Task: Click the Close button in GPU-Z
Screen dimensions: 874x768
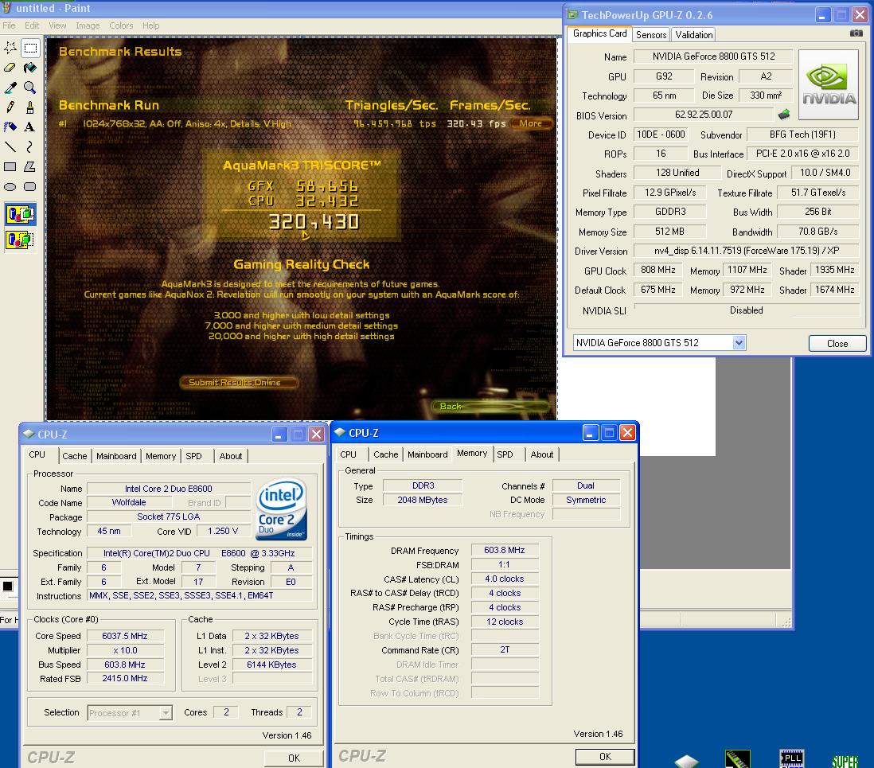Action: (837, 343)
